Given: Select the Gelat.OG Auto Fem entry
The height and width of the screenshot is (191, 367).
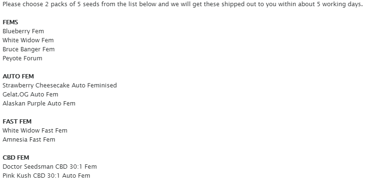Looking at the screenshot, I should tap(31, 95).
